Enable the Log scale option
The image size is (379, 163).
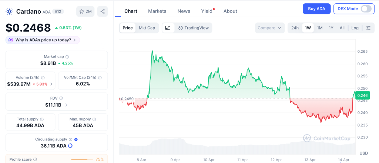(x=355, y=28)
